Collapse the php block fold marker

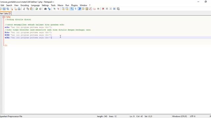click(4, 17)
